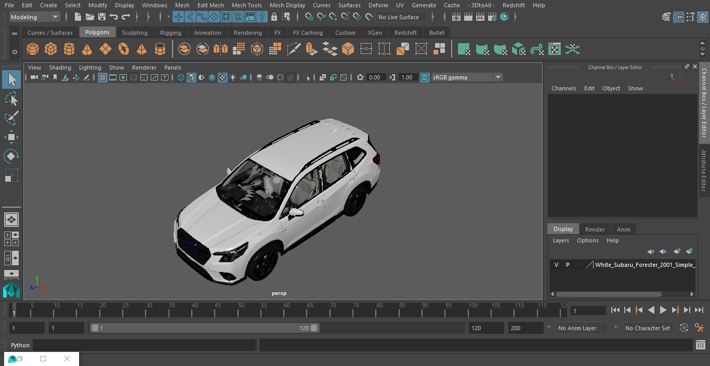
Task: Open the Modeling menu set dropdown
Action: pyautogui.click(x=35, y=17)
